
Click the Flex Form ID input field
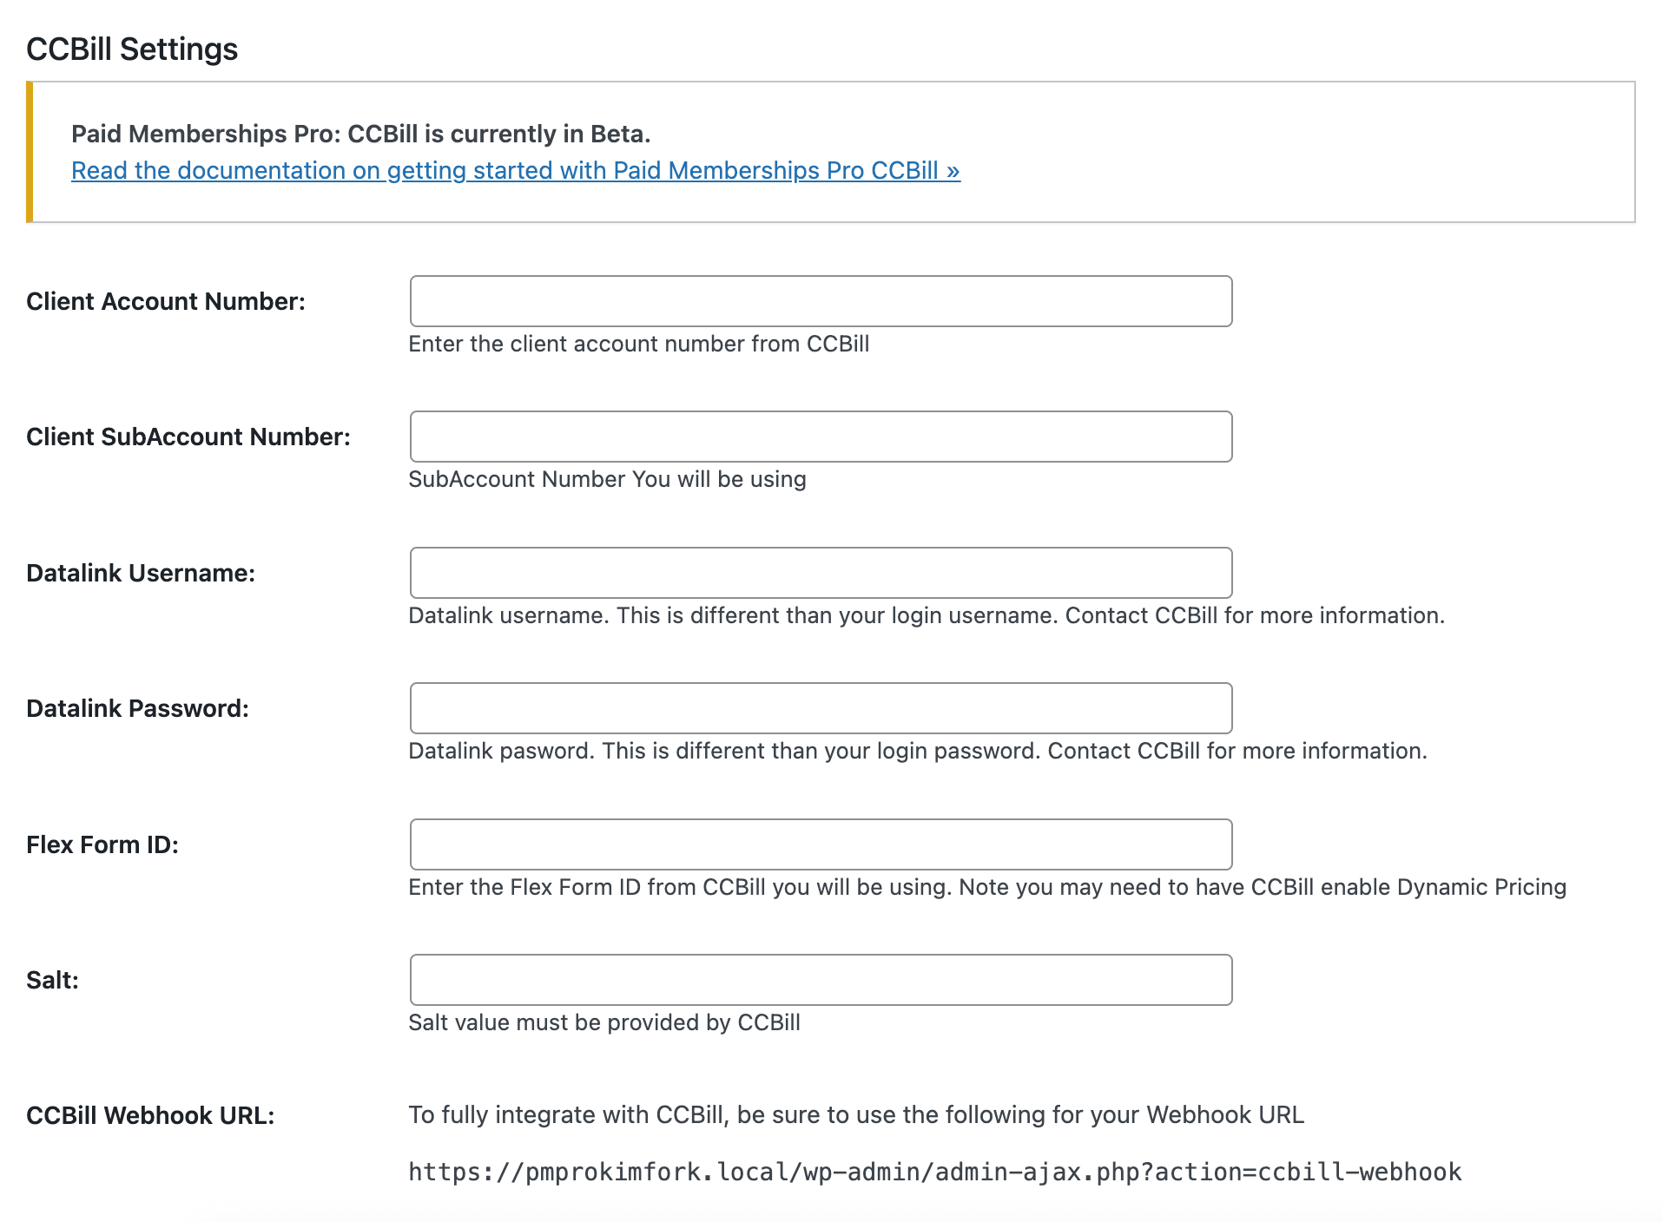click(821, 844)
